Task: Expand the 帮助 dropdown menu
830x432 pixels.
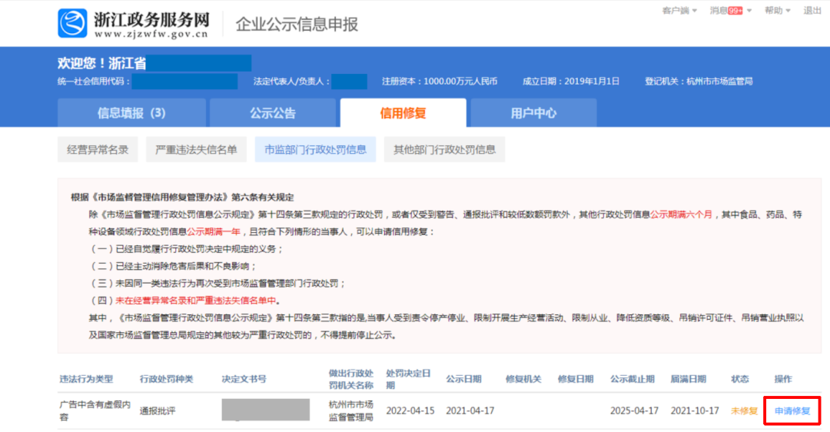Action: click(776, 11)
